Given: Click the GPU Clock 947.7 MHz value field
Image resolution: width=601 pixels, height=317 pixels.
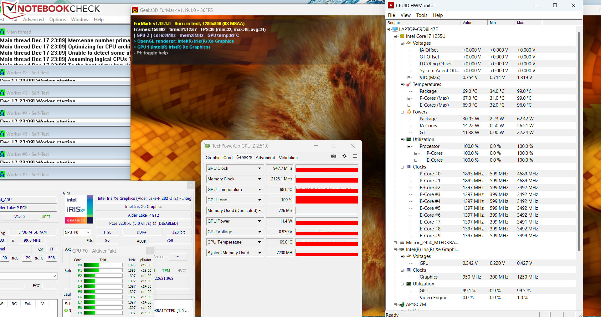Looking at the screenshot, I should pyautogui.click(x=280, y=168).
